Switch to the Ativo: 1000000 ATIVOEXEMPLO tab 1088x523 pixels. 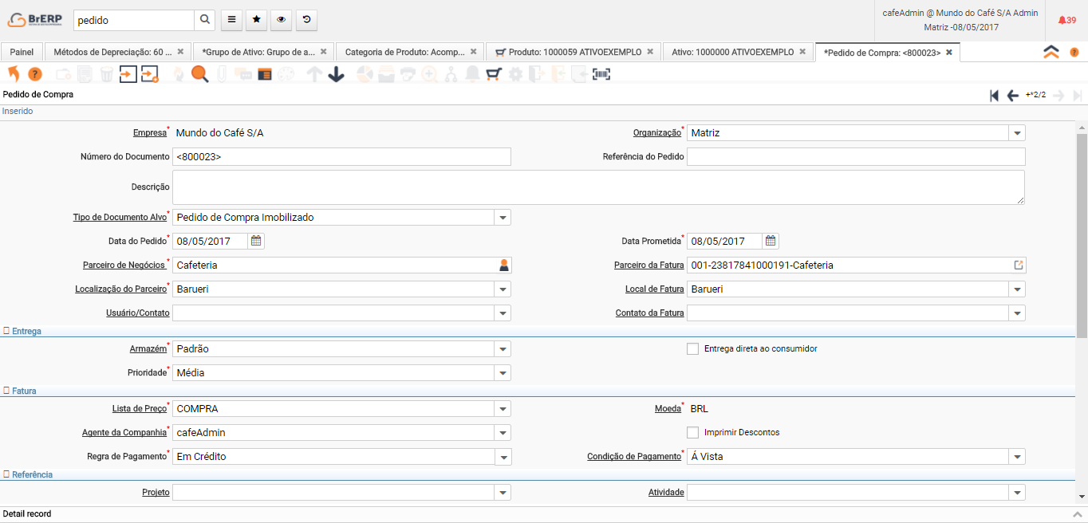(x=732, y=52)
